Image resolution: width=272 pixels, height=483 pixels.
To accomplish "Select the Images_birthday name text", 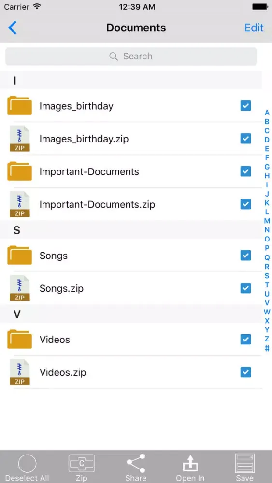I will pos(76,106).
